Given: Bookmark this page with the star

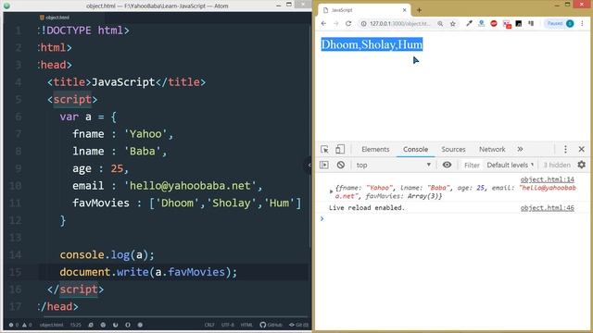Looking at the screenshot, I should (453, 23).
